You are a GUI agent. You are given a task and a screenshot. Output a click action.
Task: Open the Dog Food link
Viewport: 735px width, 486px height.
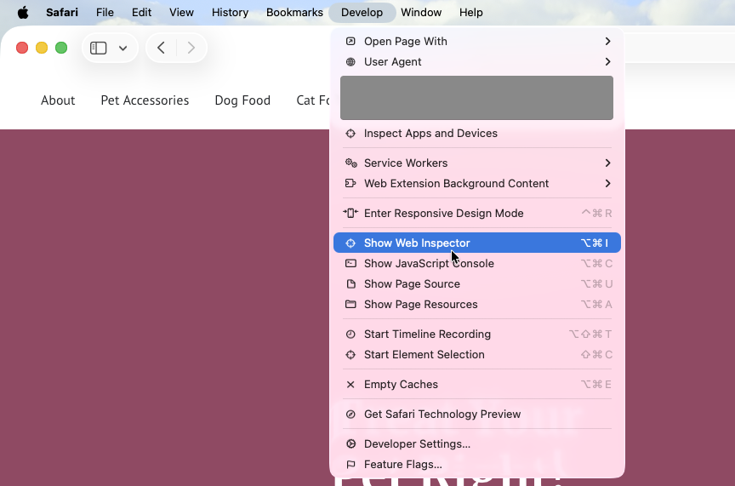(x=242, y=100)
